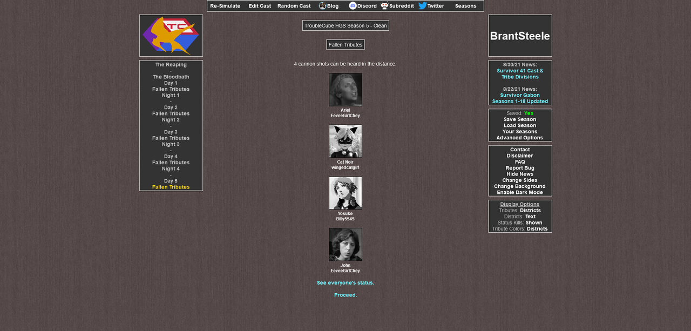
Task: Open Survivor Gabon Seasons 1-18 Updated news
Action: [x=520, y=98]
